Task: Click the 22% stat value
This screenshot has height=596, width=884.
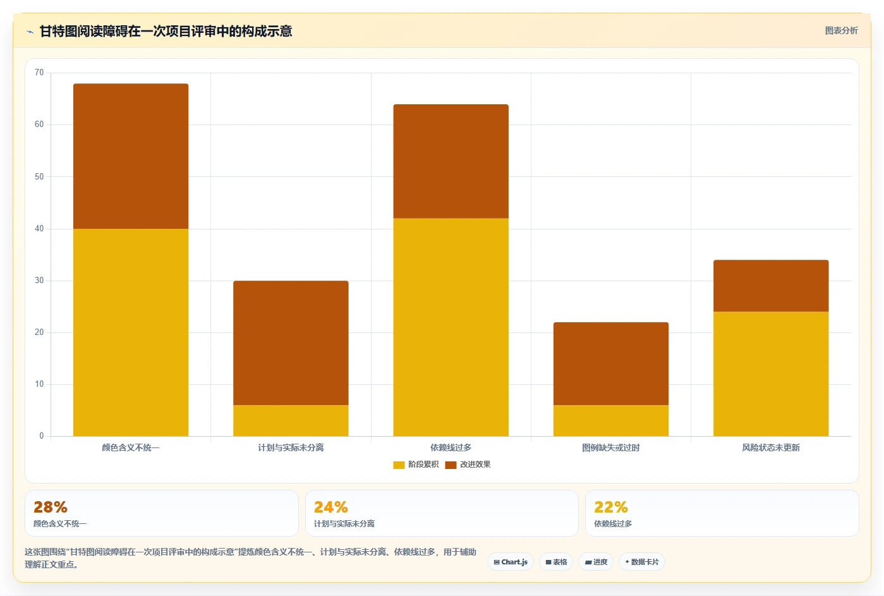Action: click(611, 508)
